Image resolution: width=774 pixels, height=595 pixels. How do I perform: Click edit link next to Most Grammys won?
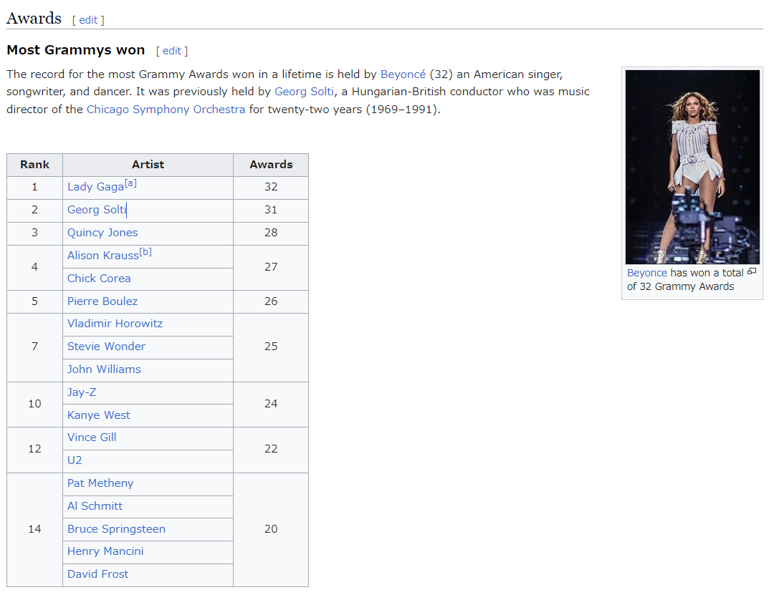tap(171, 51)
